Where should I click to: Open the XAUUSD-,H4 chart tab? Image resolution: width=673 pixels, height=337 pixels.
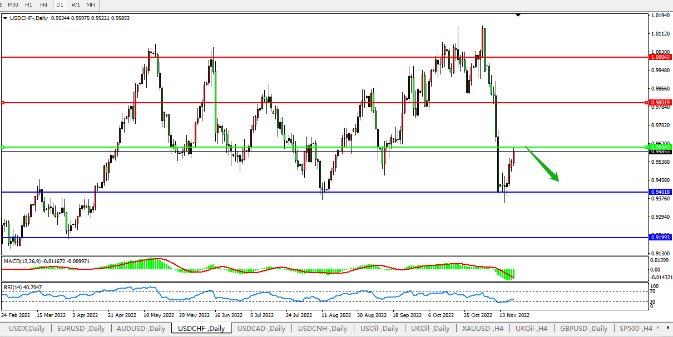pos(482,328)
